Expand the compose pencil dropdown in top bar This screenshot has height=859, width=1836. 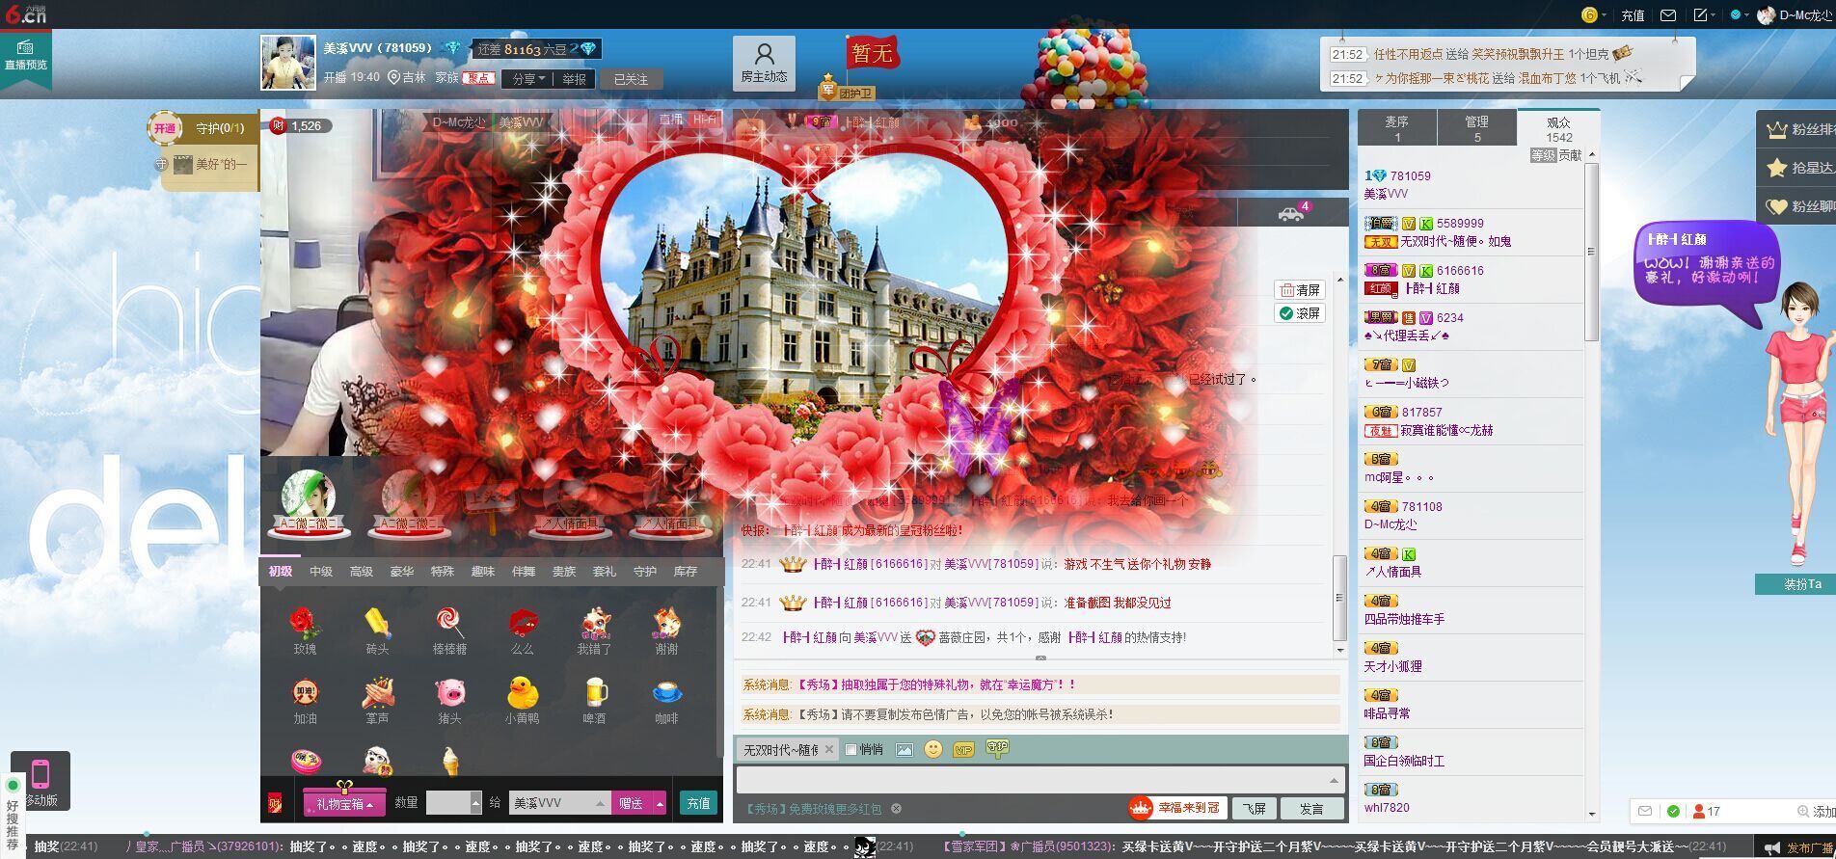click(1704, 14)
